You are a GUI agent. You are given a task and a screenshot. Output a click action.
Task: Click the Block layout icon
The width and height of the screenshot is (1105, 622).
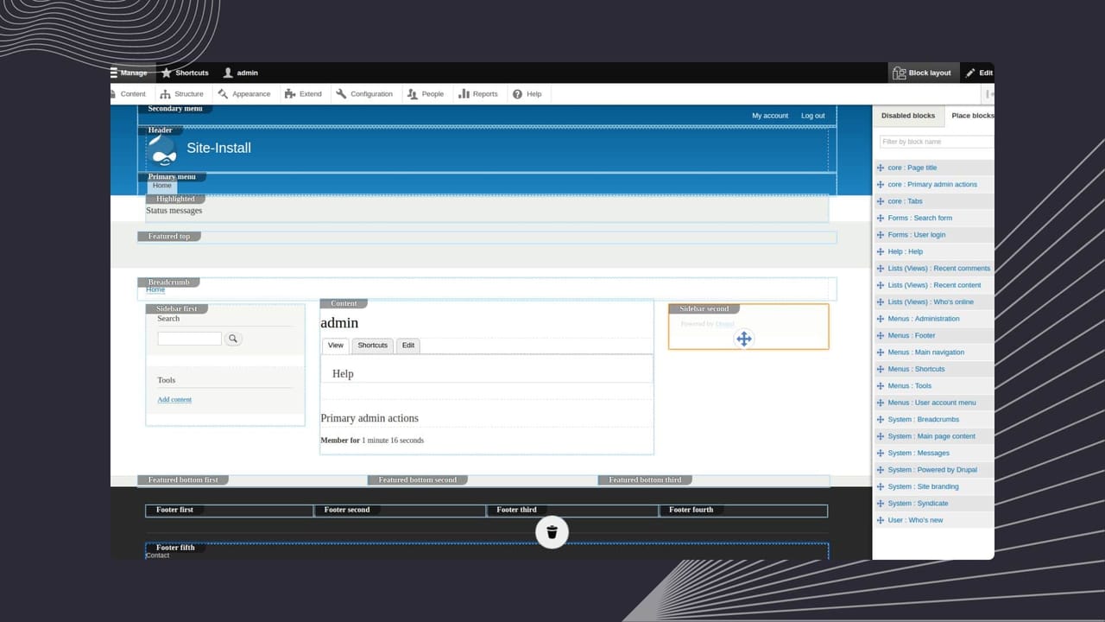point(900,73)
